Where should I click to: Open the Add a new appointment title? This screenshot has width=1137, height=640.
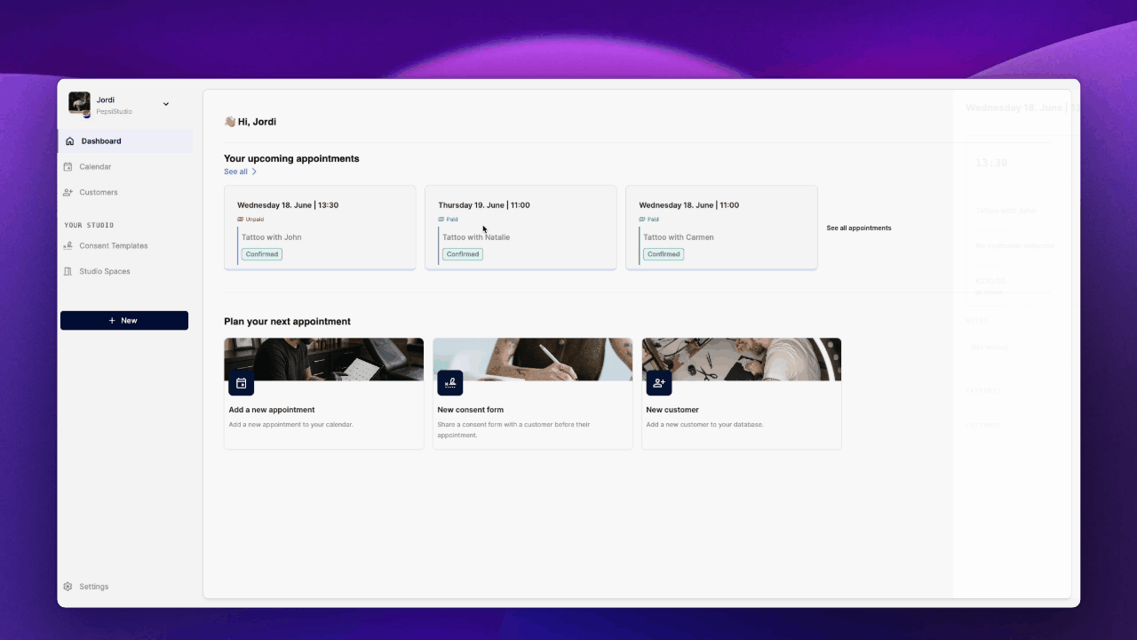272,411
